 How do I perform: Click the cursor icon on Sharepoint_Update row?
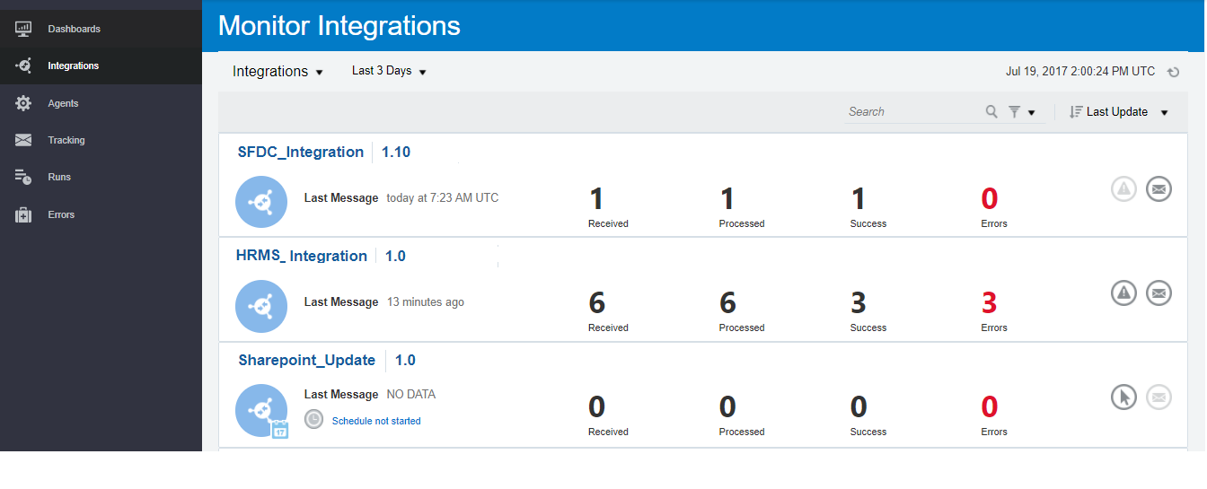pyautogui.click(x=1123, y=397)
